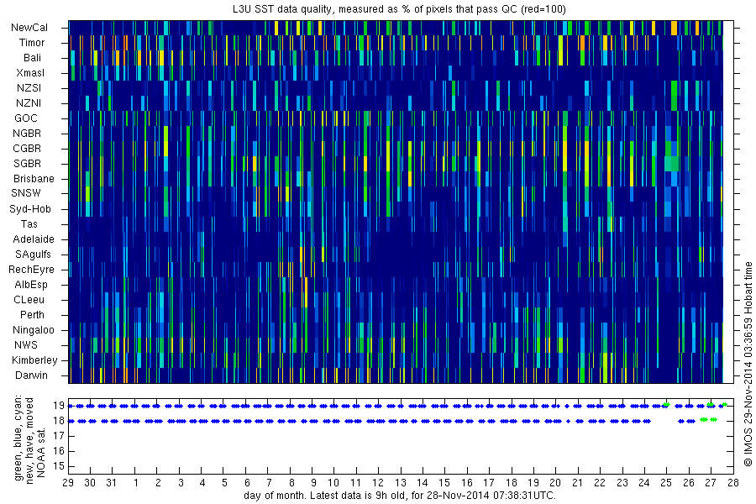Screen dimensions: 756x504
Task: Click day 31 on the x-axis
Action: pyautogui.click(x=112, y=483)
